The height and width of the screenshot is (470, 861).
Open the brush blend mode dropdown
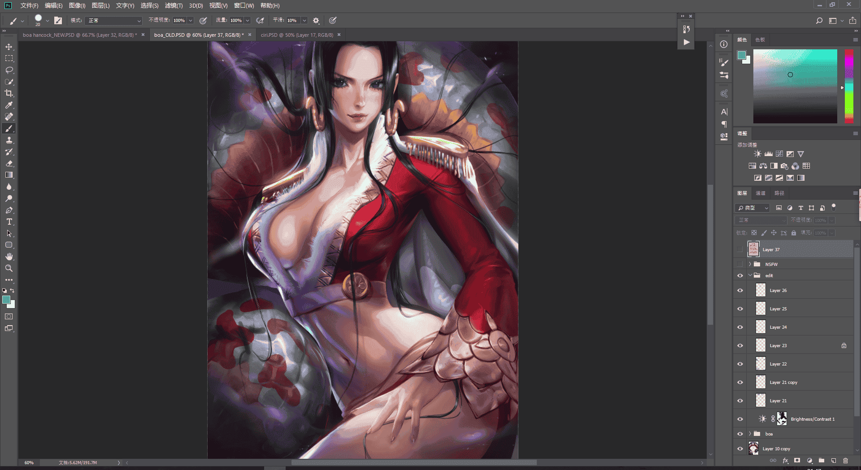point(114,21)
